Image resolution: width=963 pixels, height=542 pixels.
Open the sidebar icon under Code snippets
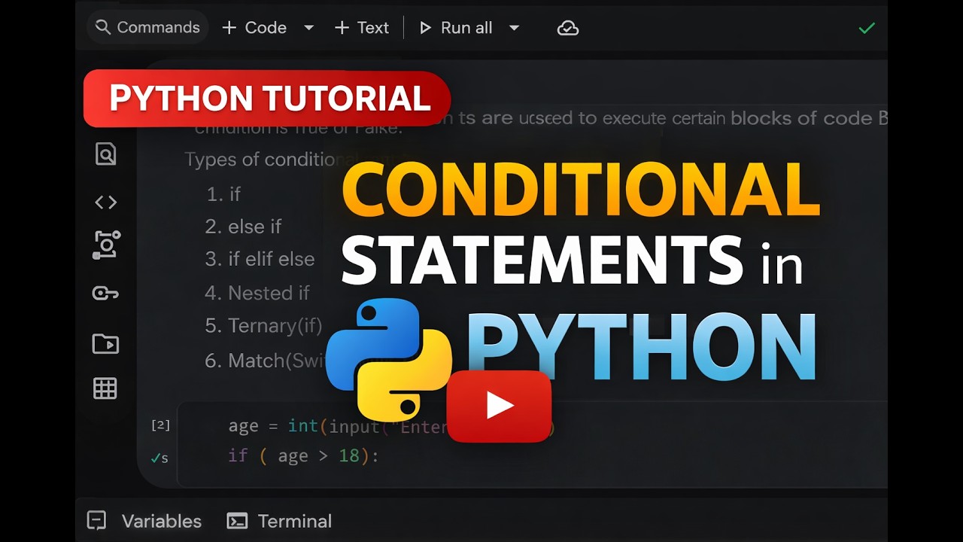pyautogui.click(x=106, y=245)
